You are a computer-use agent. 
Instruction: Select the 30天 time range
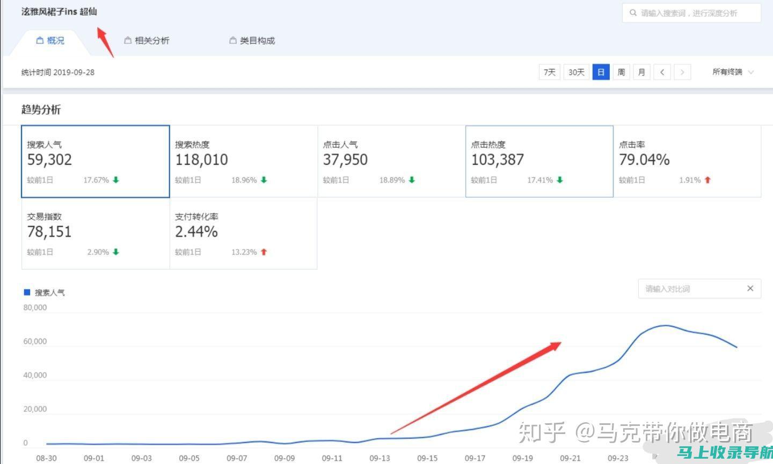[x=576, y=72]
